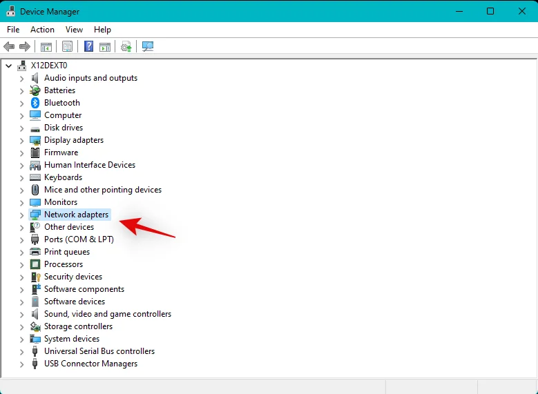
Task: Click the Properties toolbar icon
Action: point(67,47)
